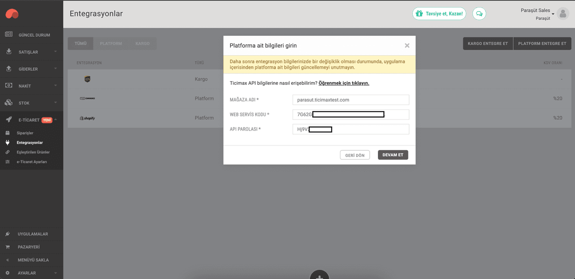
Task: Expand the Giderler menu arrow
Action: tap(56, 69)
